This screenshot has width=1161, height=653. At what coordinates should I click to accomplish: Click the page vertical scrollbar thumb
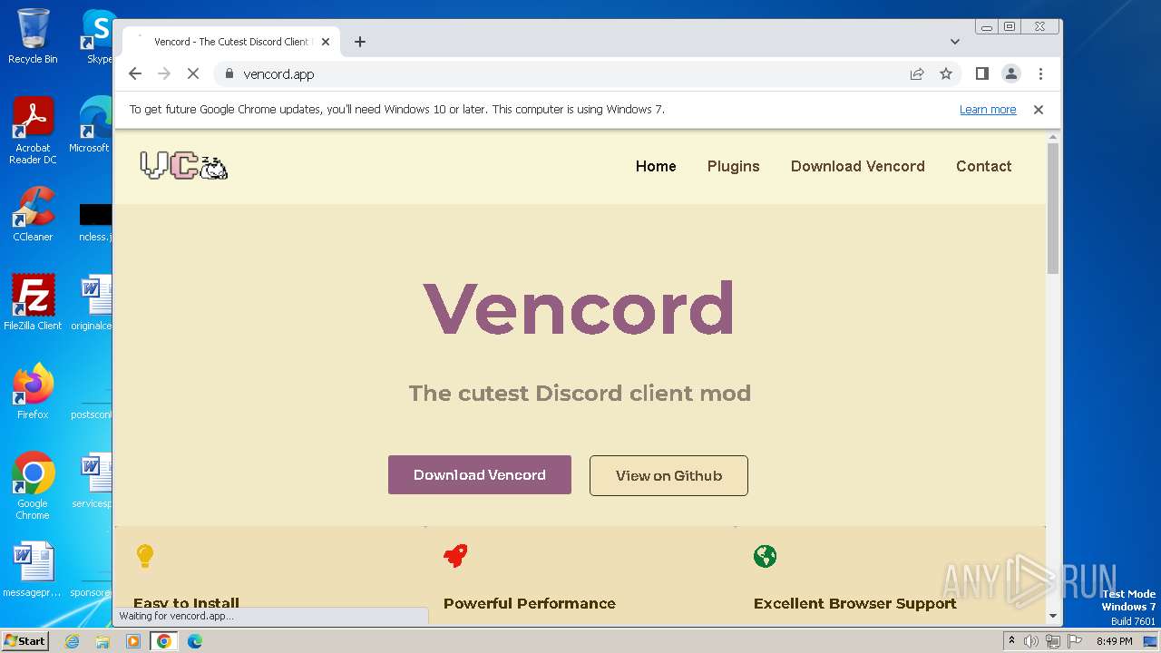point(1053,208)
